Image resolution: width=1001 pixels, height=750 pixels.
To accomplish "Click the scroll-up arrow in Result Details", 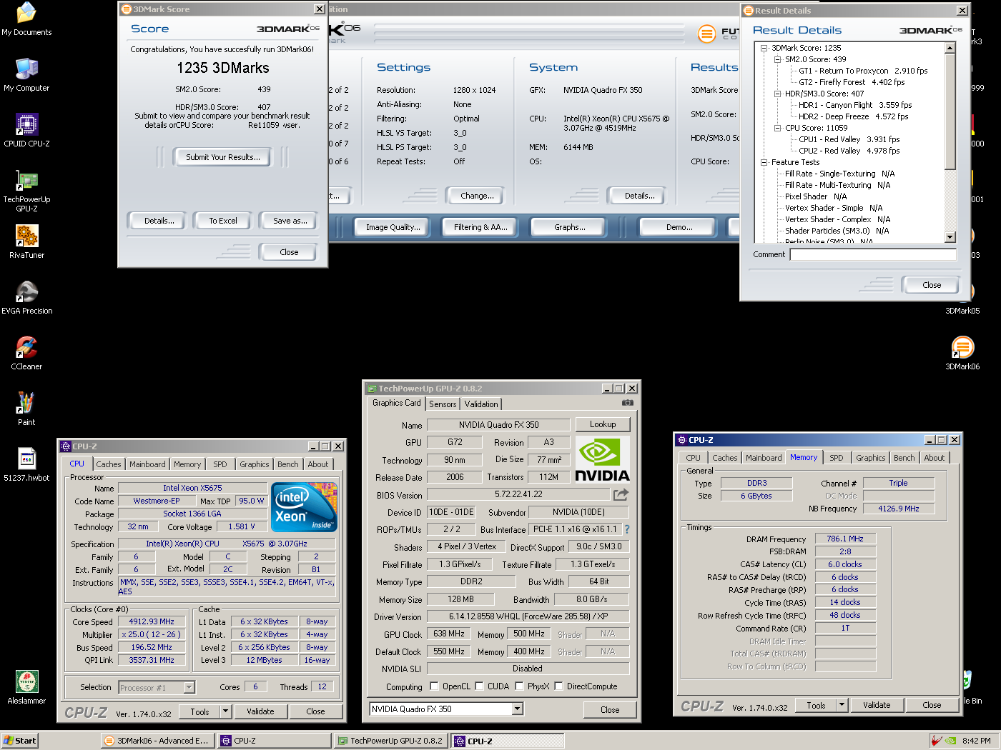I will (950, 48).
